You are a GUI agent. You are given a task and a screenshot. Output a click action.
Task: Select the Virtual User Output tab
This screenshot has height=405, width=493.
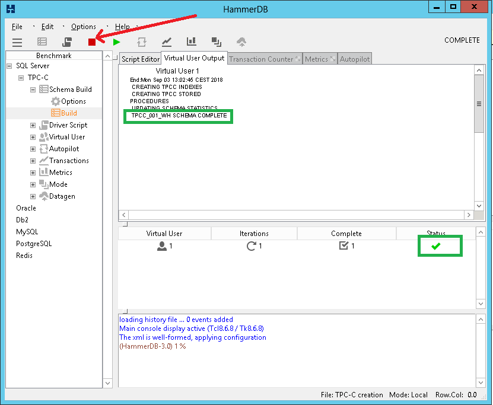[x=195, y=58]
